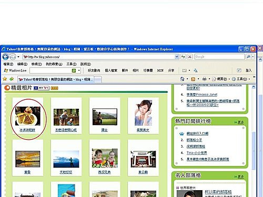Click the browser Back arrow button
Viewport: 263px width, 197px height.
click(x=6, y=57)
